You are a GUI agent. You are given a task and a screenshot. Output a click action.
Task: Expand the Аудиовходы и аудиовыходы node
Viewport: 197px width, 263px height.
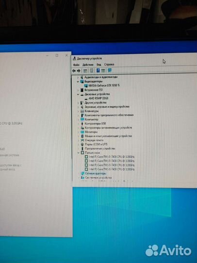78,77
